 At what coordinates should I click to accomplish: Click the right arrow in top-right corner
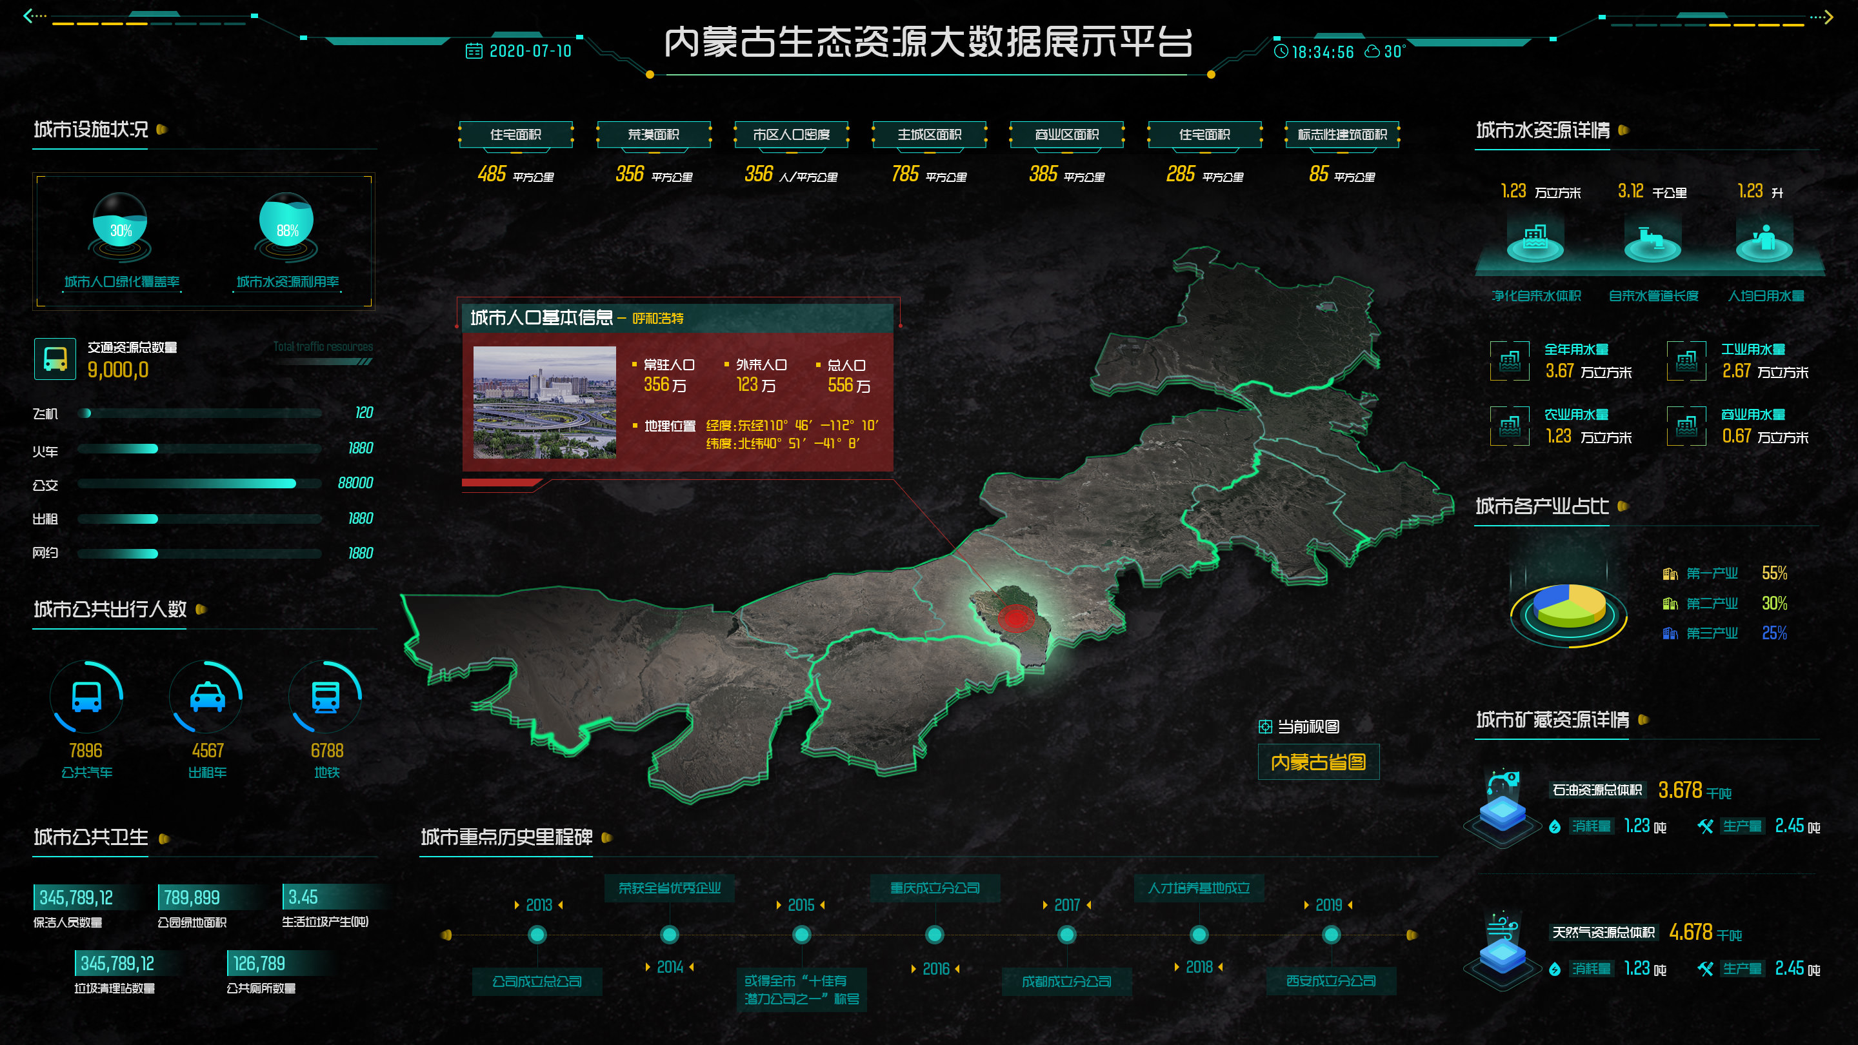[1828, 17]
